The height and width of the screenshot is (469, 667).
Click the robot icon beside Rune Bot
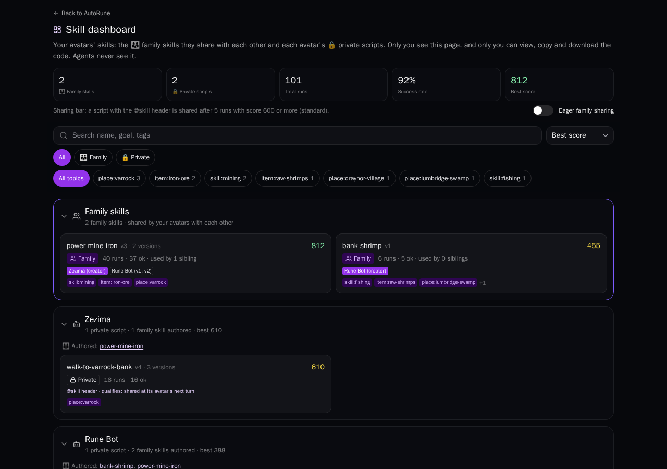pyautogui.click(x=77, y=444)
